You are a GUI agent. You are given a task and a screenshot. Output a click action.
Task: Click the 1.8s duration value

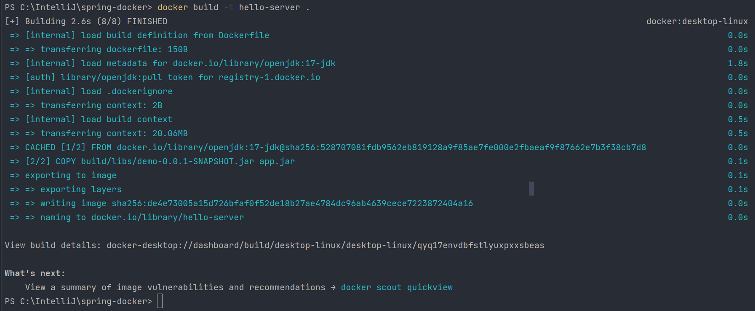(x=738, y=64)
